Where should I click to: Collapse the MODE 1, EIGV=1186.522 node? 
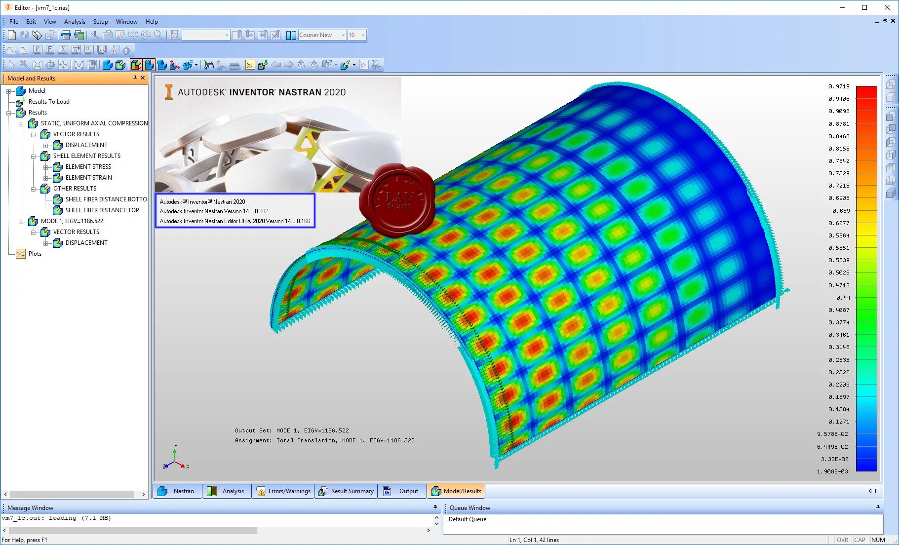[21, 222]
